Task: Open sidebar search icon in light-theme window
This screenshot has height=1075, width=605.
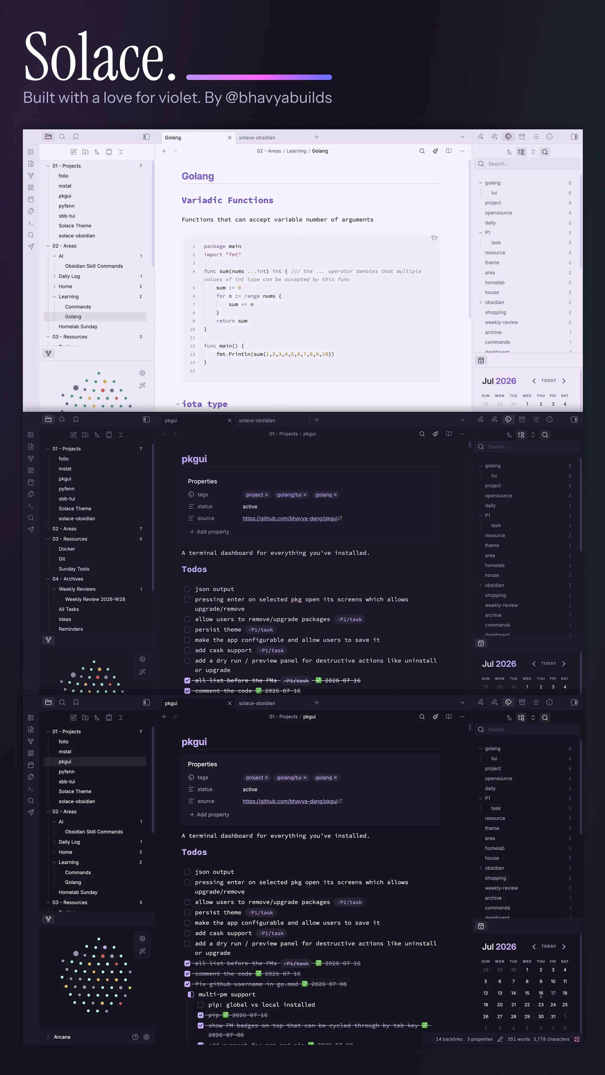Action: point(62,136)
